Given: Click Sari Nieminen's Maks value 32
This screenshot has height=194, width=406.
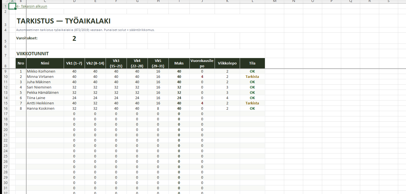Looking at the screenshot, I should pos(179,87).
